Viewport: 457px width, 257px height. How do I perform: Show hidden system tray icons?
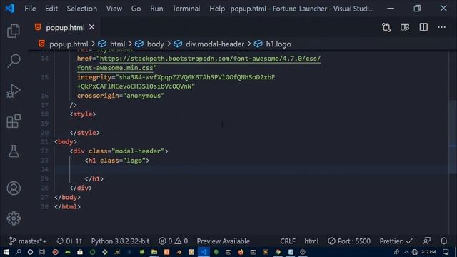(x=406, y=252)
